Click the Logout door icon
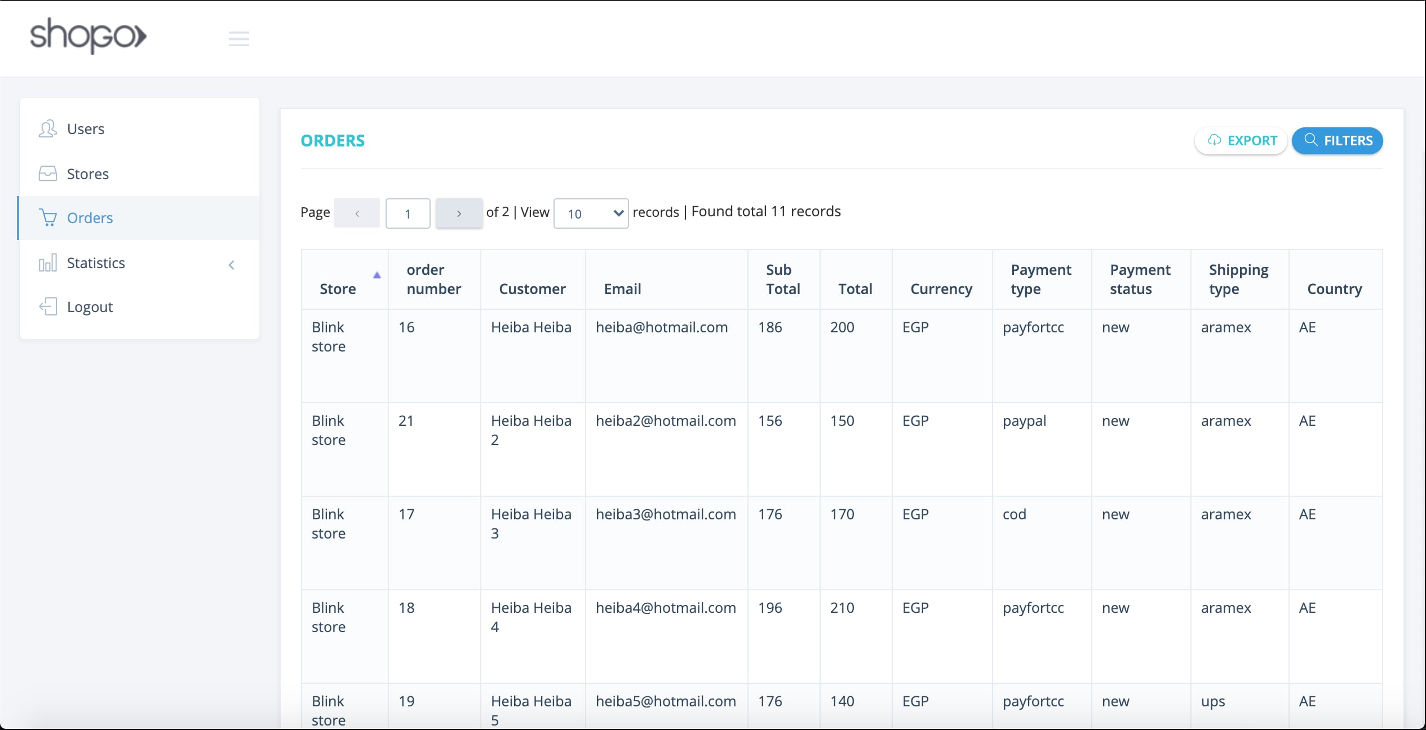The height and width of the screenshot is (730, 1426). [x=48, y=306]
